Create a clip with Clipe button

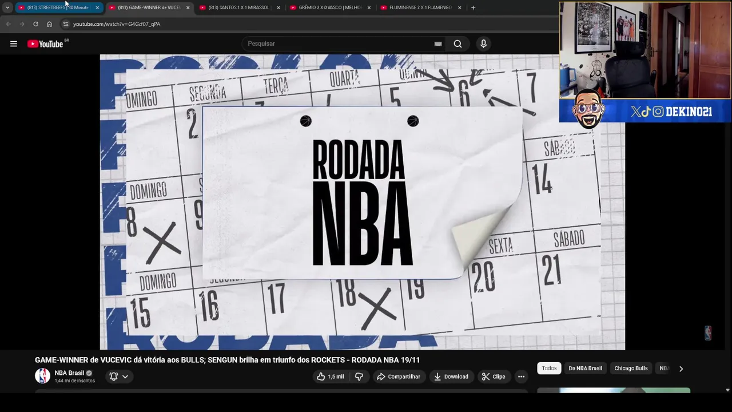tap(494, 377)
